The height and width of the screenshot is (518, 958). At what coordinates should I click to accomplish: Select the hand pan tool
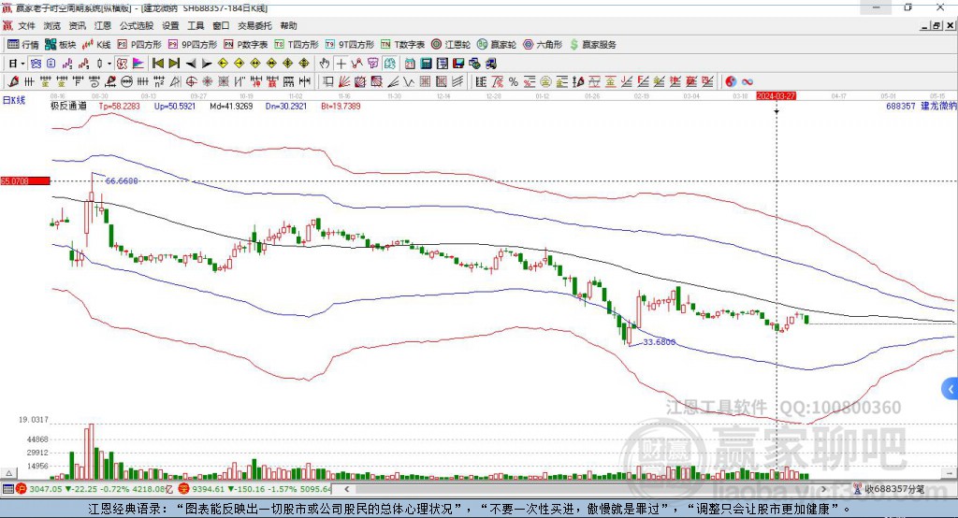(x=325, y=63)
